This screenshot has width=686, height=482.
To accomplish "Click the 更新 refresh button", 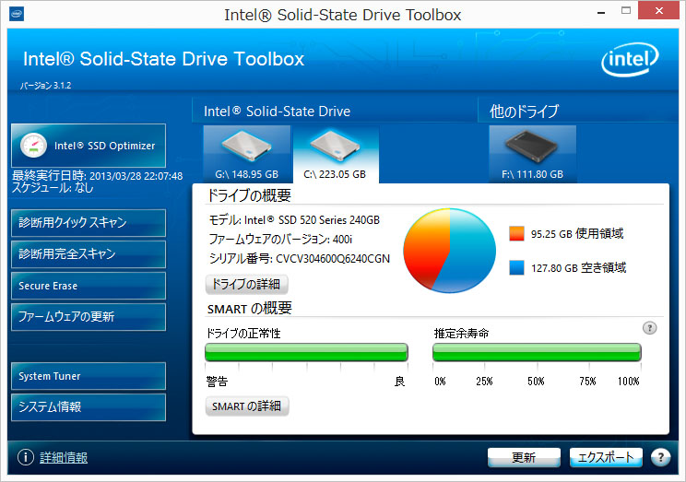I will (524, 457).
